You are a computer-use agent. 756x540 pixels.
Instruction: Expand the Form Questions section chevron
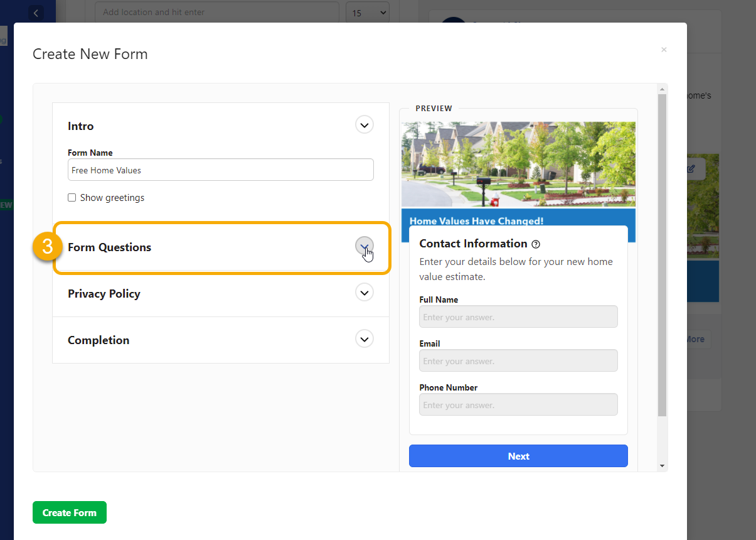pos(364,246)
